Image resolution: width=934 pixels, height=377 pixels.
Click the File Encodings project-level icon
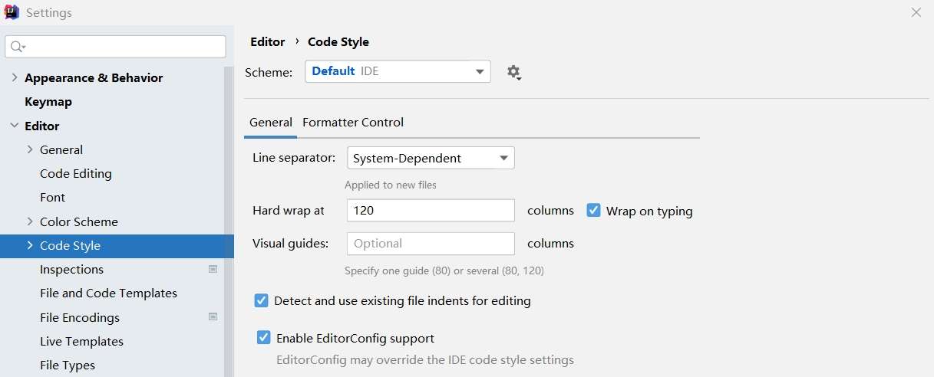tap(213, 317)
